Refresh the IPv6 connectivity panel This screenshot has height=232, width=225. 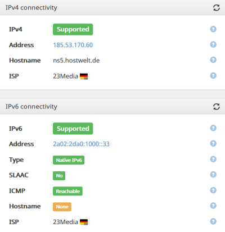coord(217,107)
